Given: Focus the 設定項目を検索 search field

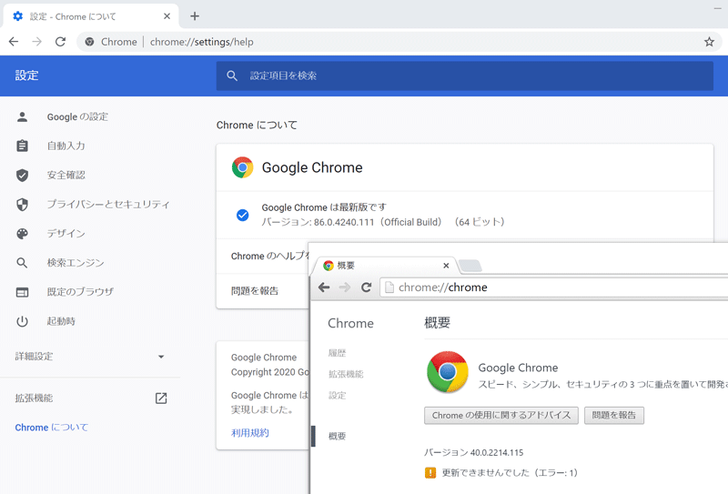Looking at the screenshot, I should (x=464, y=76).
